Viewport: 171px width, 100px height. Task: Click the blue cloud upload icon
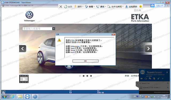click(152, 5)
